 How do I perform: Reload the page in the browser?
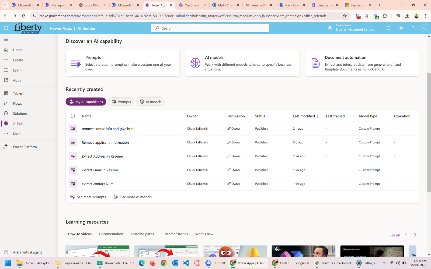click(24, 16)
